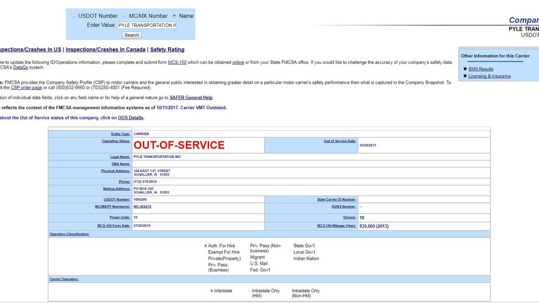
Task: Open the MCS-150 form link
Action: 177,62
